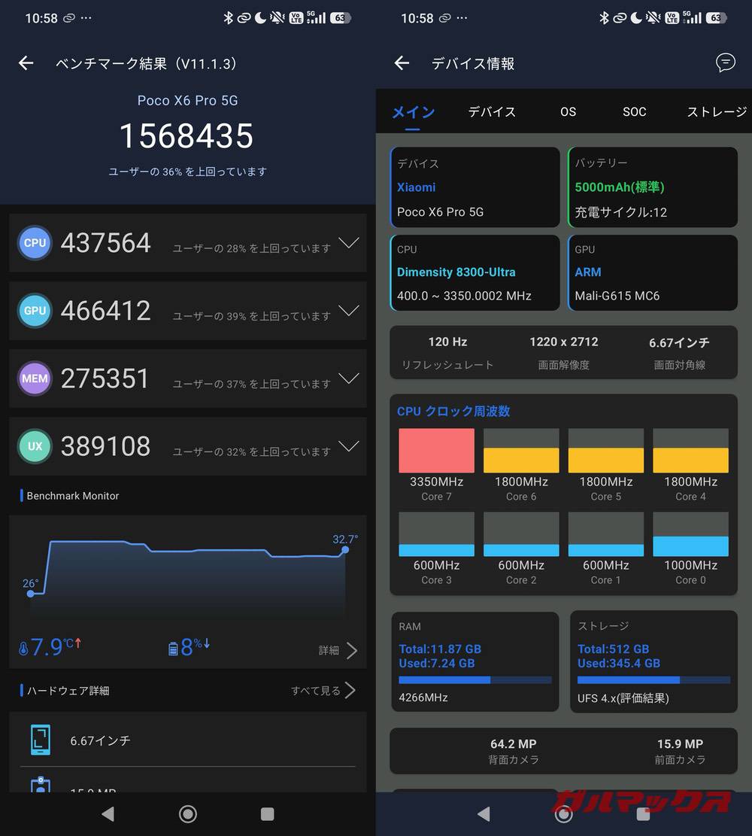The height and width of the screenshot is (836, 752).
Task: Tap the thermometer icon beside 7.9°C
Action: (x=23, y=649)
